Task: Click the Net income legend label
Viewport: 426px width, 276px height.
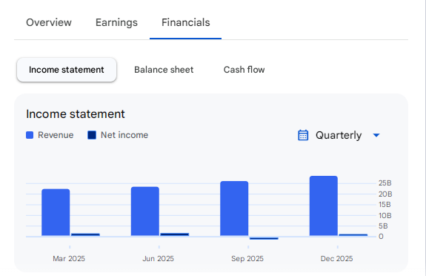Action: pyautogui.click(x=124, y=135)
